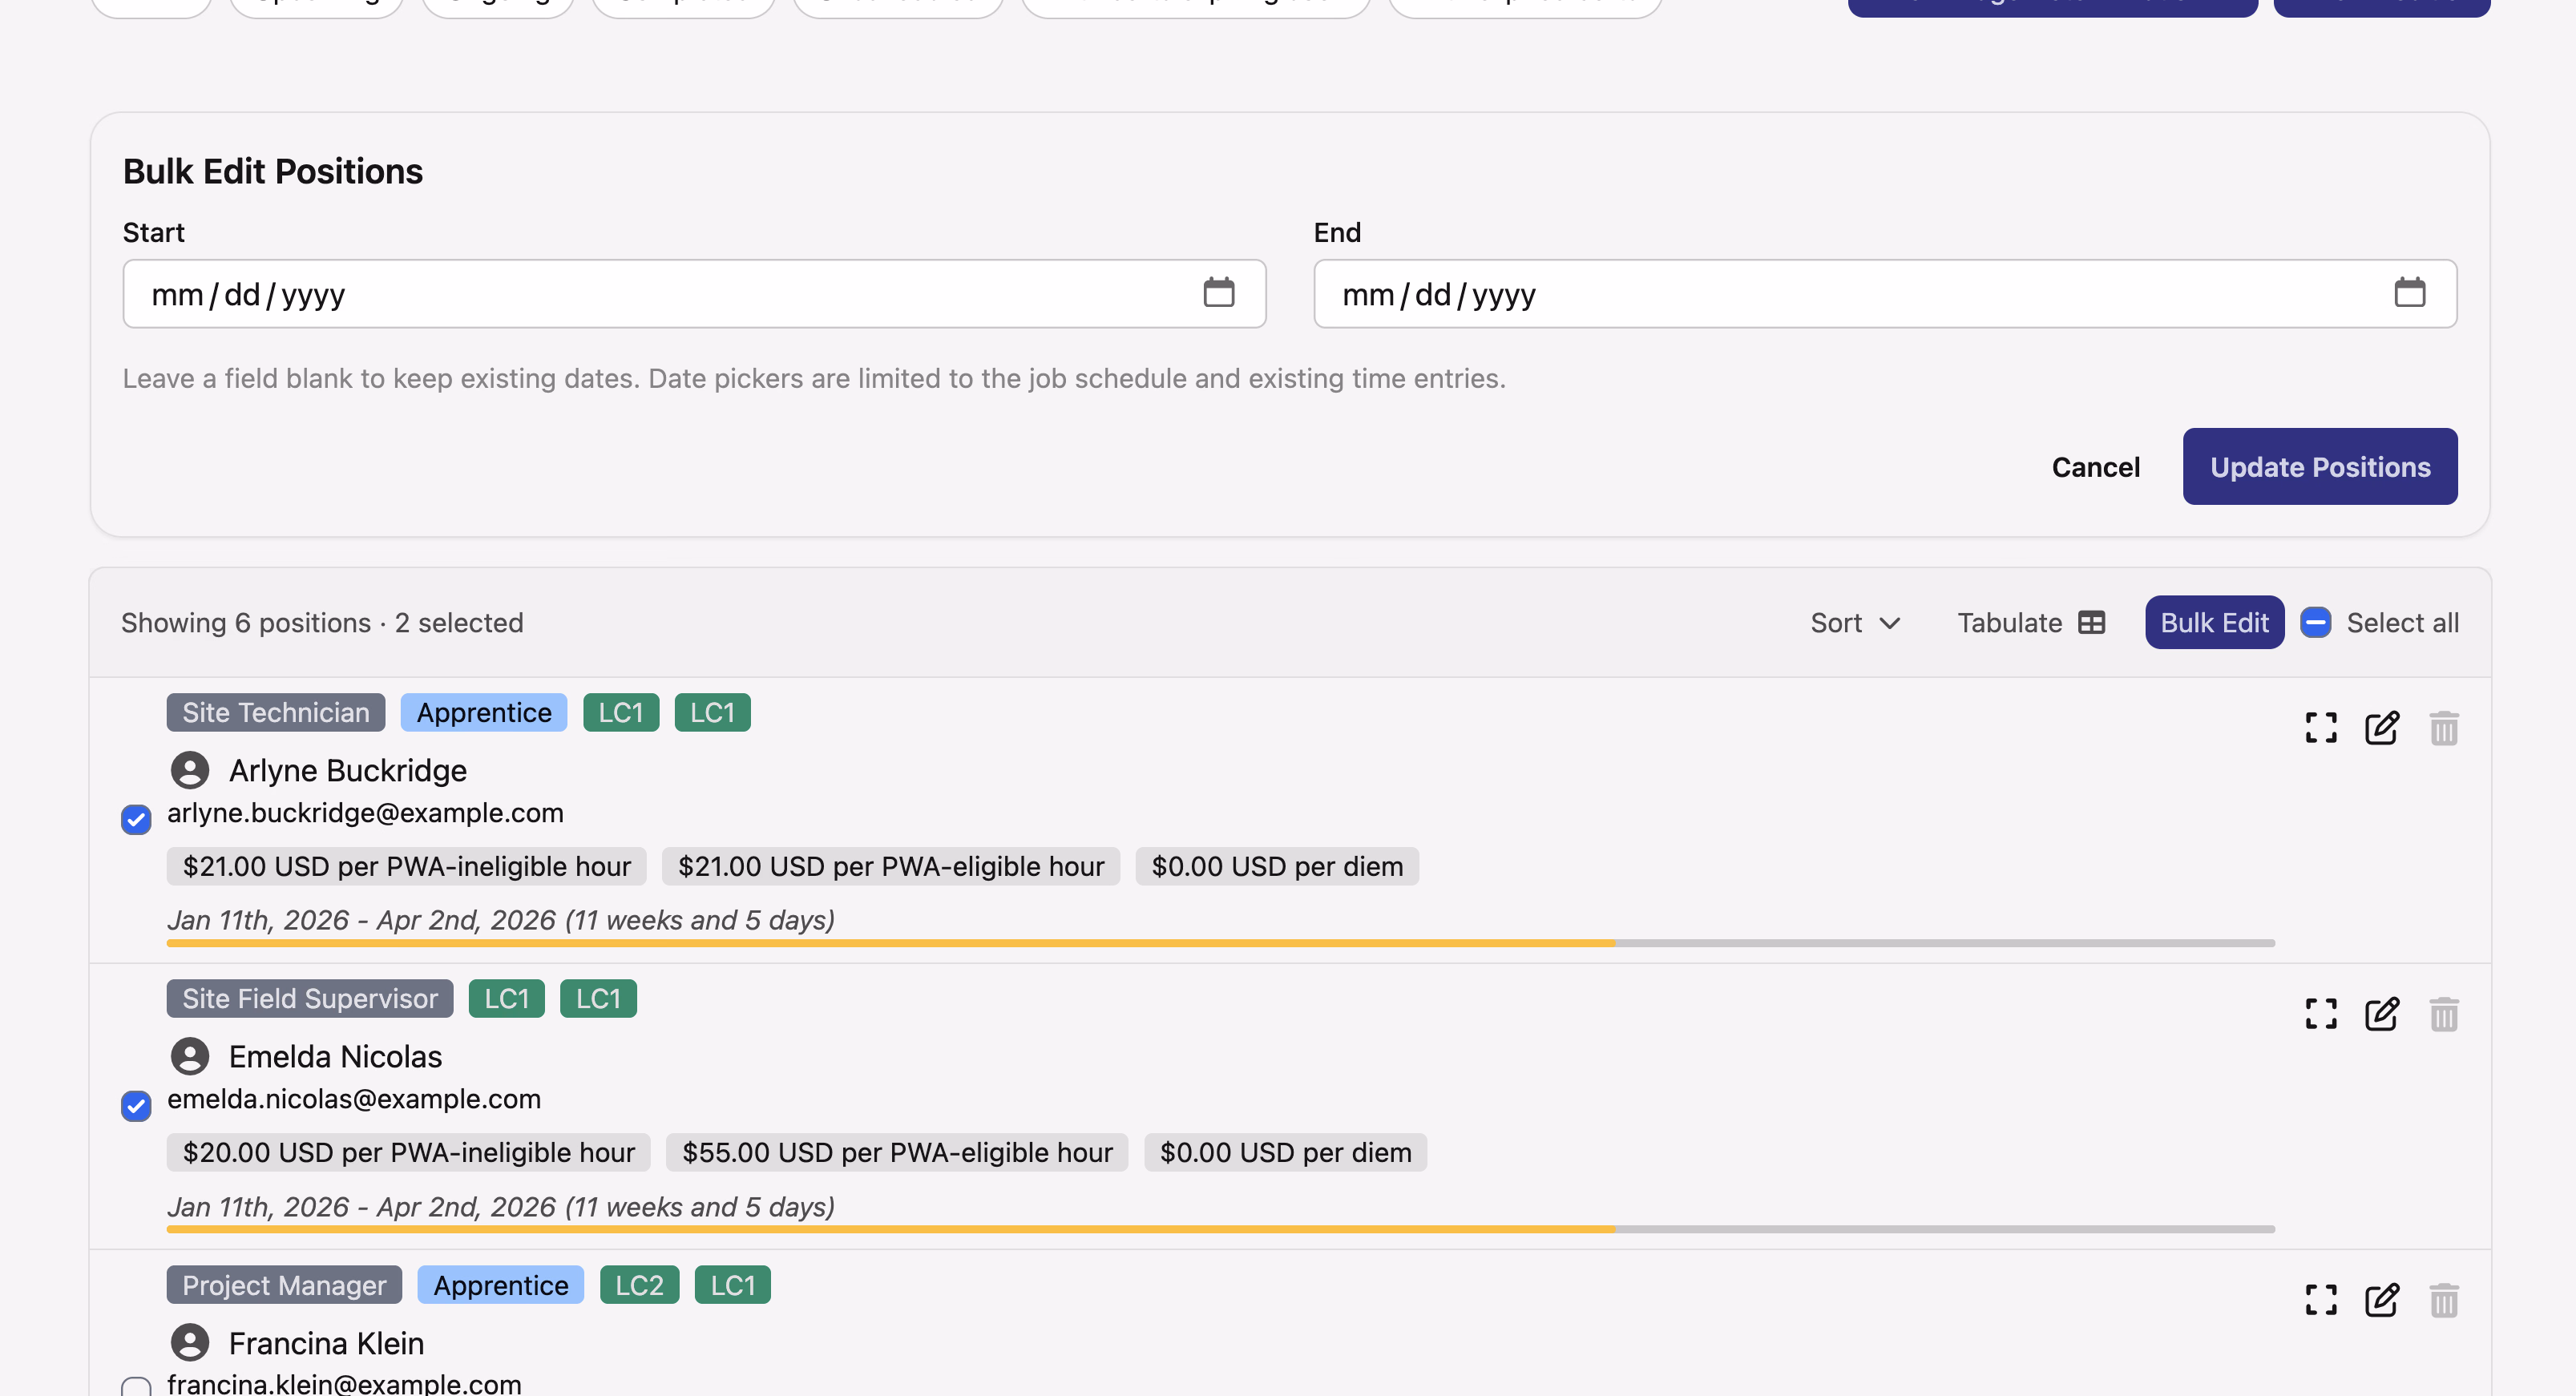
Task: Cancel bulk edit
Action: click(2096, 467)
